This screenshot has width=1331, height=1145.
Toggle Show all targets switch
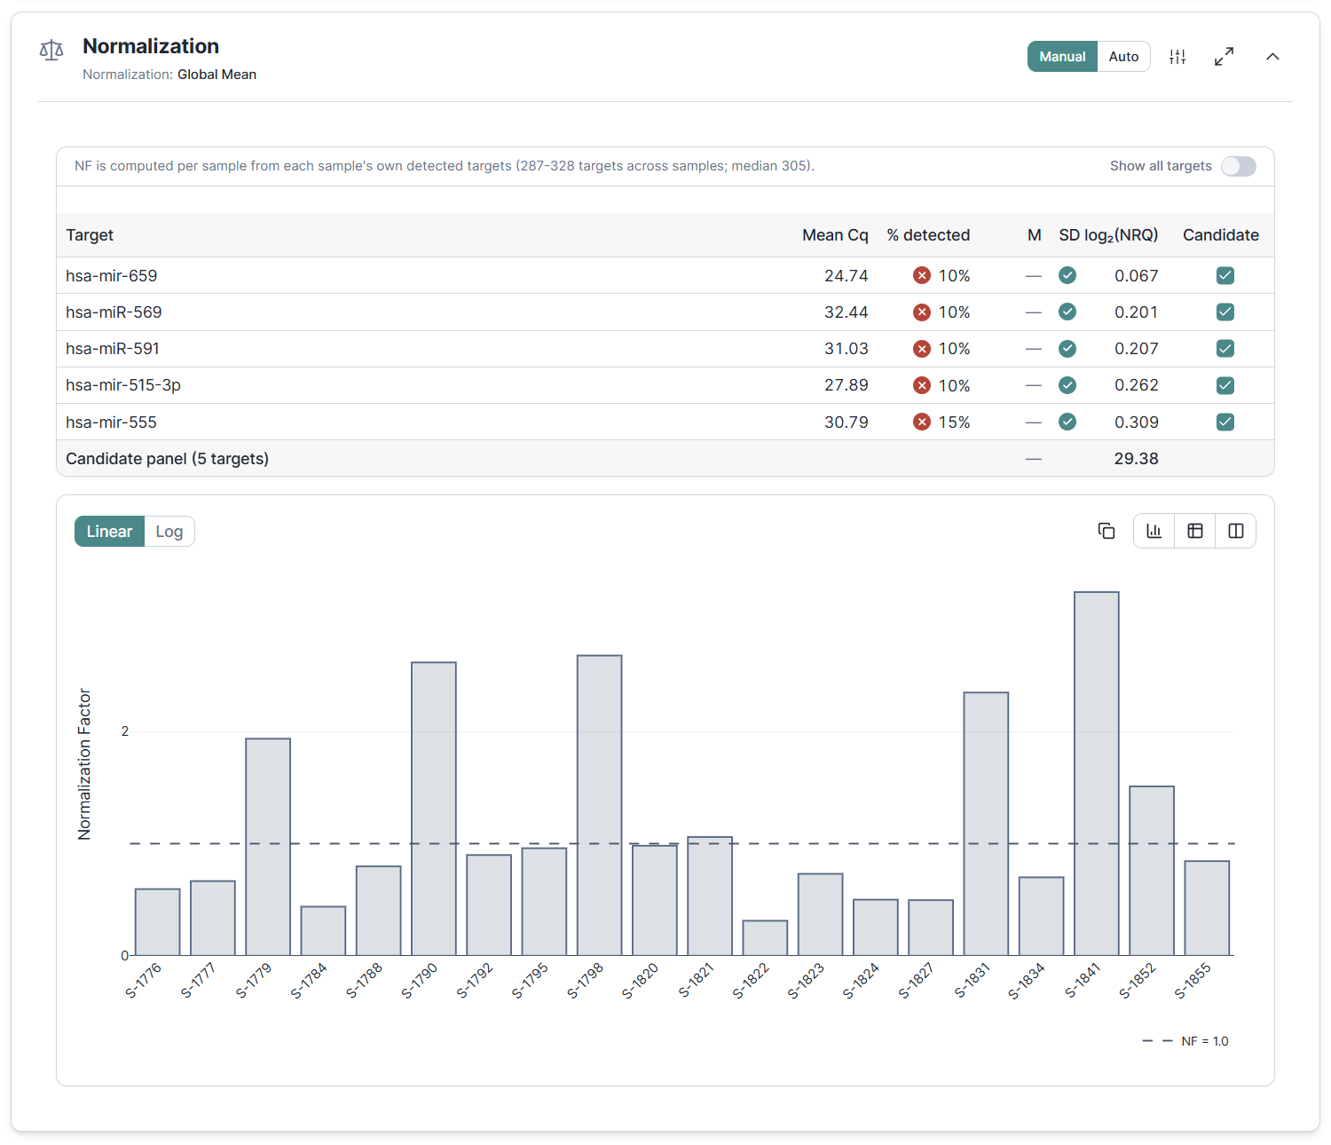[x=1238, y=166]
